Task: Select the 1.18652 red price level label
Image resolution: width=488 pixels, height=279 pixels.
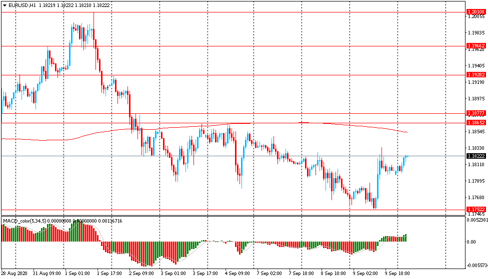Action: tap(476, 123)
